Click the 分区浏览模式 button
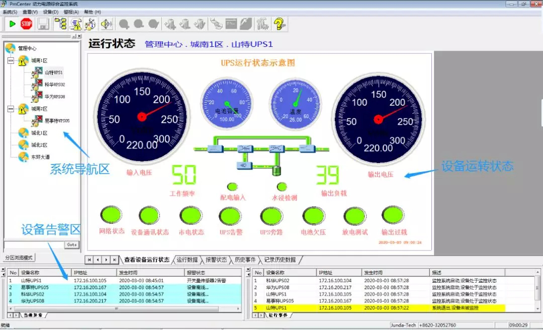 [x=19, y=258]
